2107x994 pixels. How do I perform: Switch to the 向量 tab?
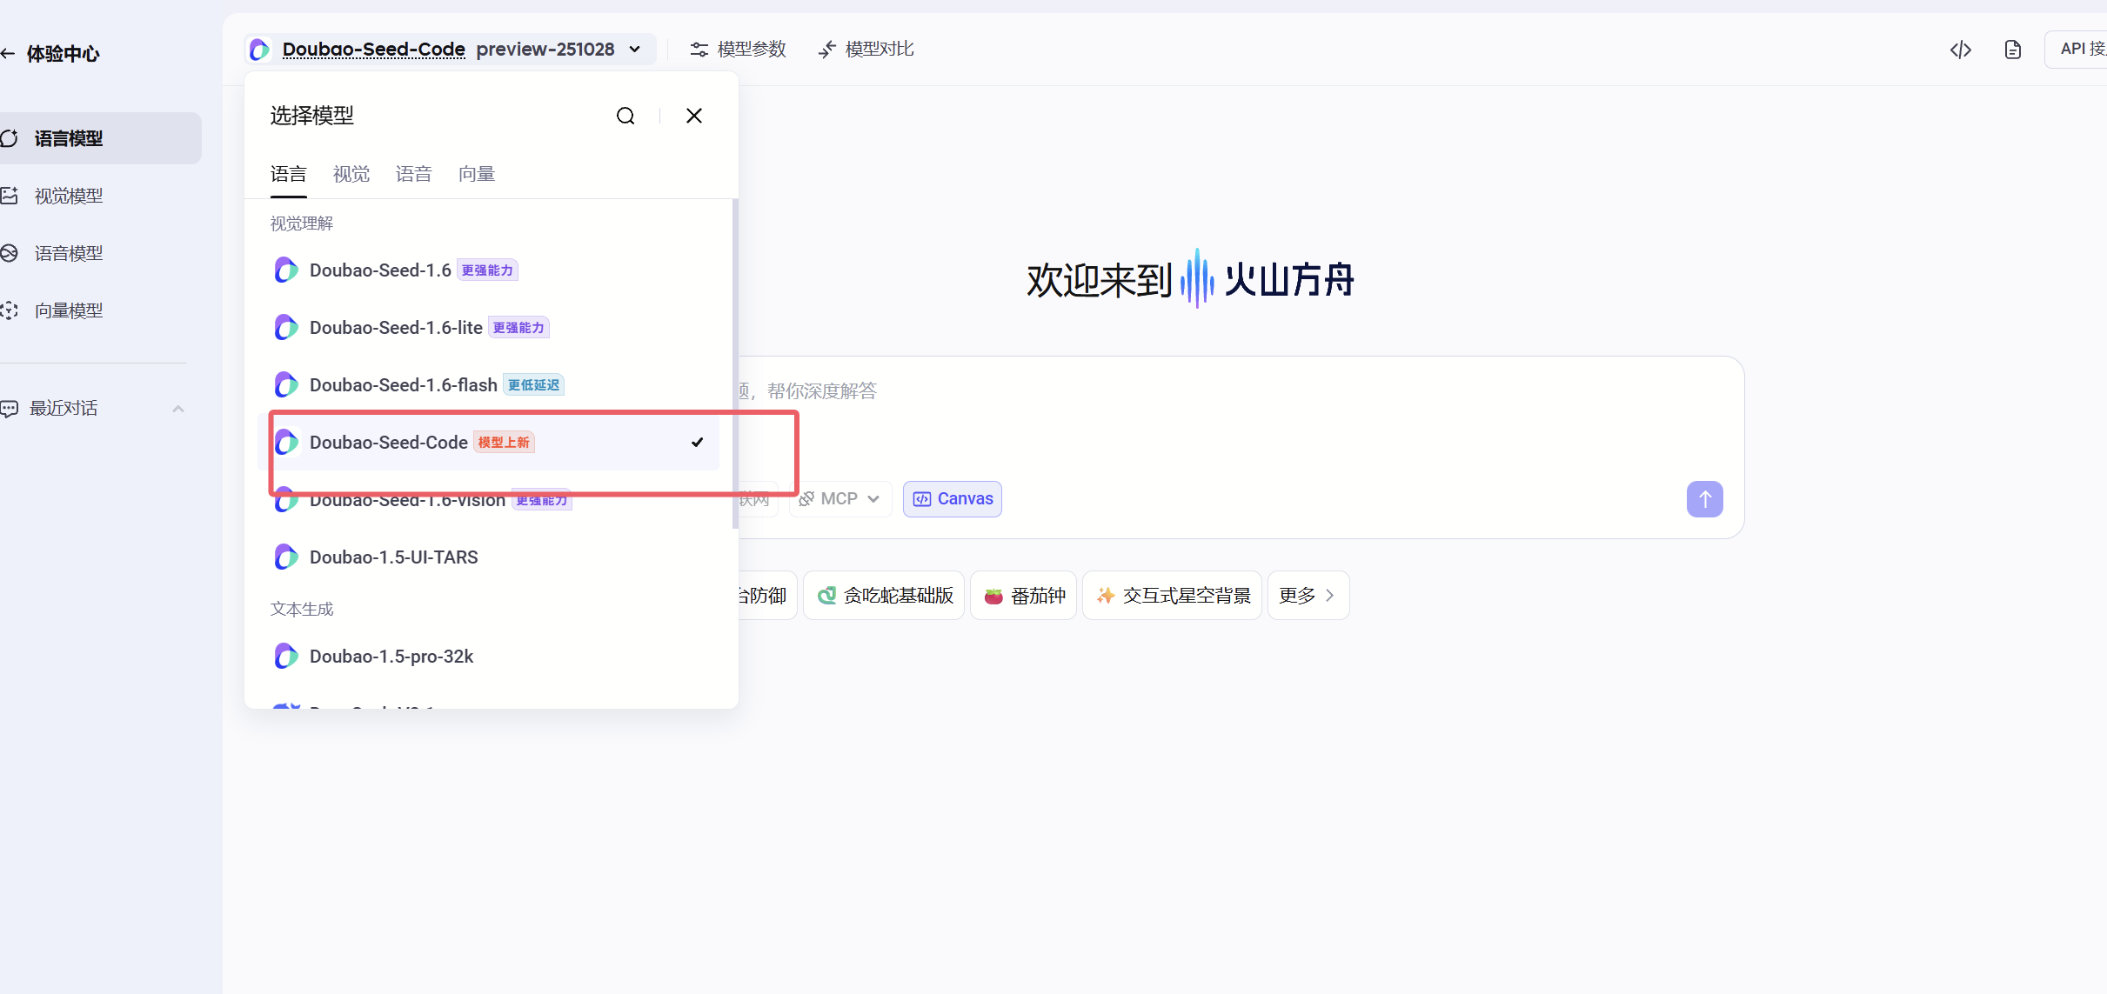pyautogui.click(x=476, y=175)
